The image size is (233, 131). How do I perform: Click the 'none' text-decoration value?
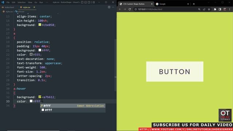[50, 59]
